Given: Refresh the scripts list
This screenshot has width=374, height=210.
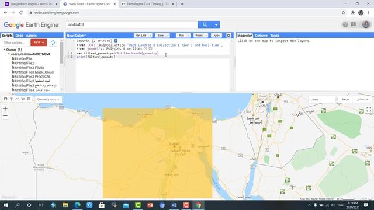Looking at the screenshot, I should pos(53,43).
